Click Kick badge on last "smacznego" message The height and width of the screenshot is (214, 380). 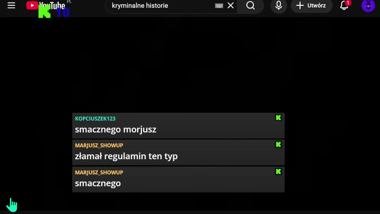pyautogui.click(x=278, y=171)
